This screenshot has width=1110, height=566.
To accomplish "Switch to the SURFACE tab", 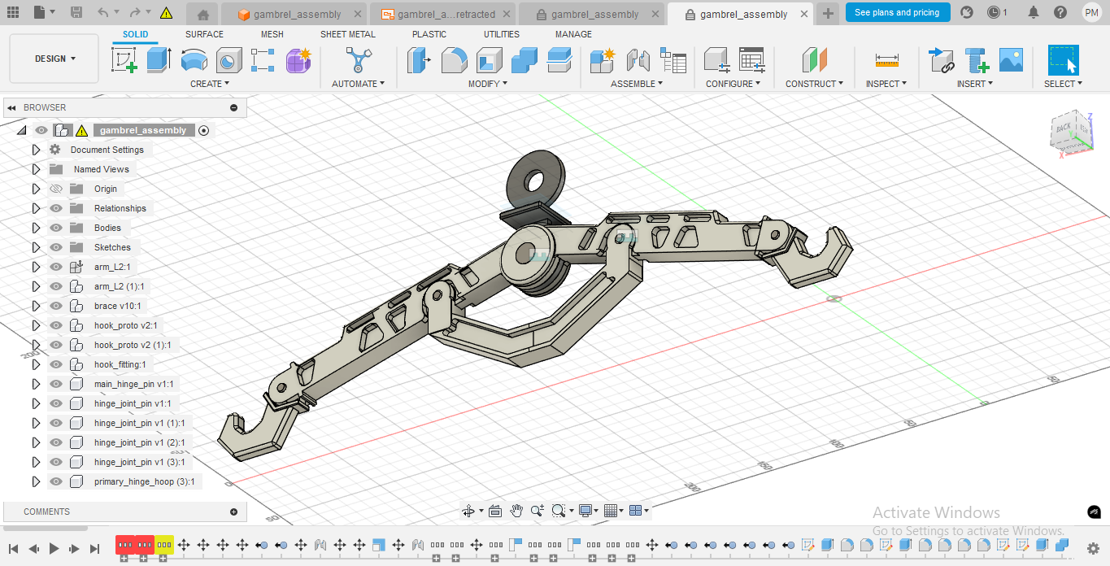I will [x=204, y=34].
